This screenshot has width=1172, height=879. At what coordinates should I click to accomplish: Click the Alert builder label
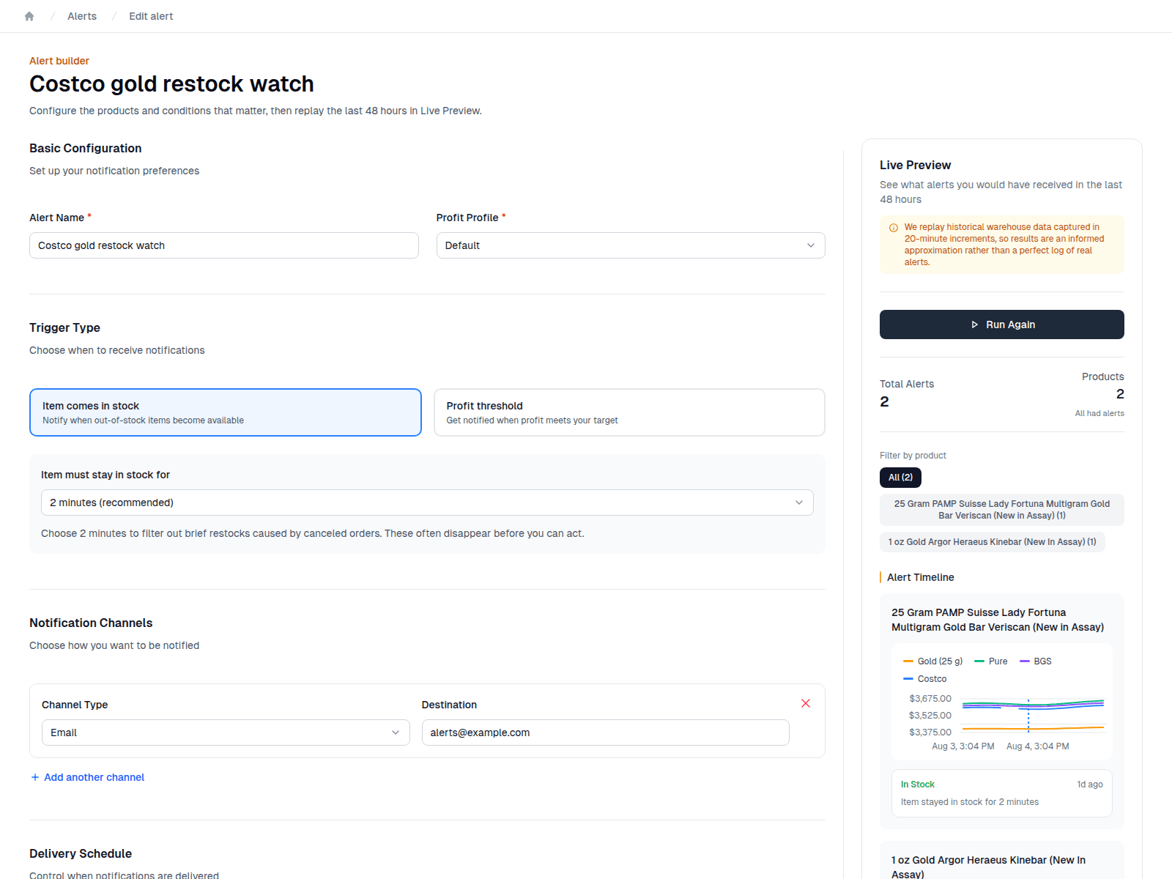[x=59, y=61]
